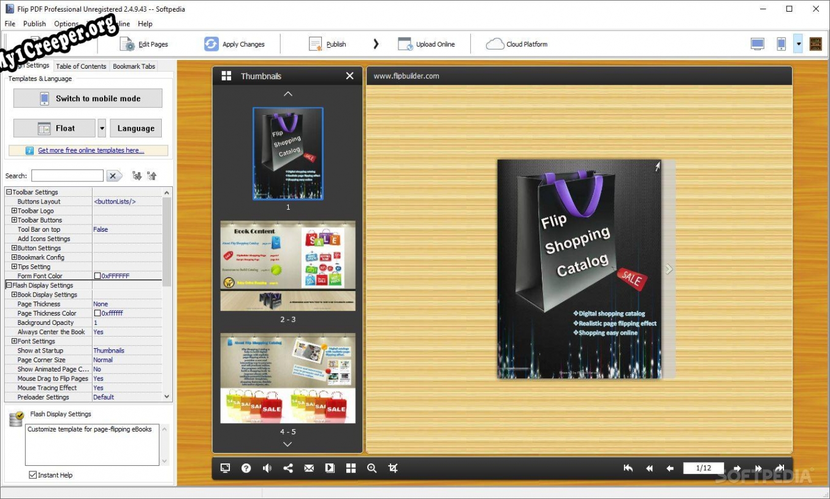Click the Switch to mobile mode button
This screenshot has width=830, height=499.
(x=88, y=98)
